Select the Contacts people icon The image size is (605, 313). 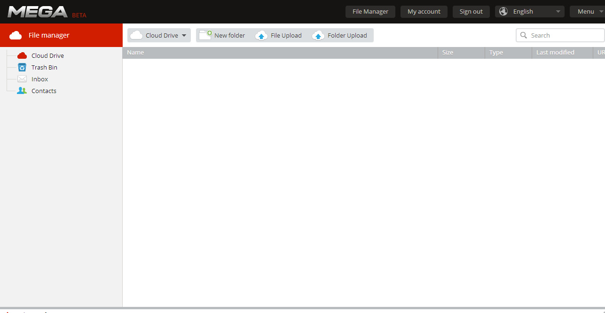point(22,90)
